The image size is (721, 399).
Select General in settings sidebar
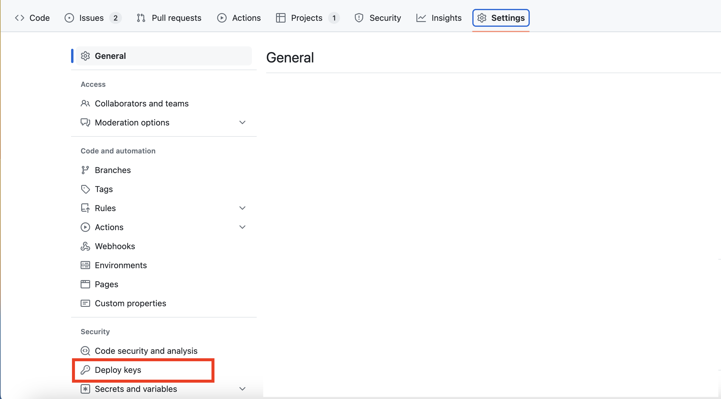pos(110,56)
